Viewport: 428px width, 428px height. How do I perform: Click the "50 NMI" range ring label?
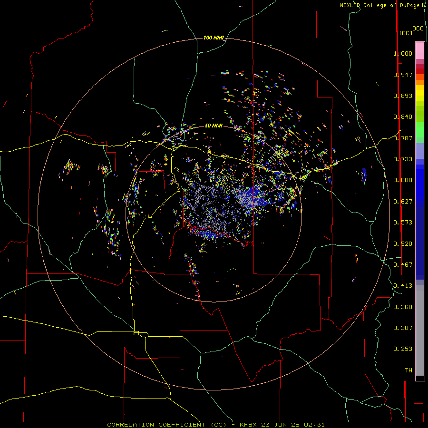tap(214, 126)
